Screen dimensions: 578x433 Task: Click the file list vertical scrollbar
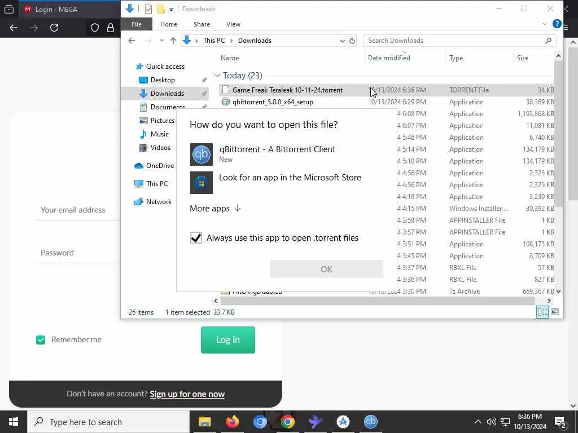pos(558,133)
